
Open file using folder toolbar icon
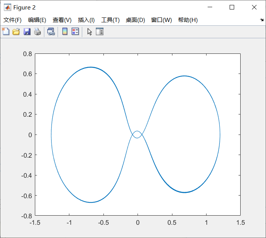pos(16,32)
